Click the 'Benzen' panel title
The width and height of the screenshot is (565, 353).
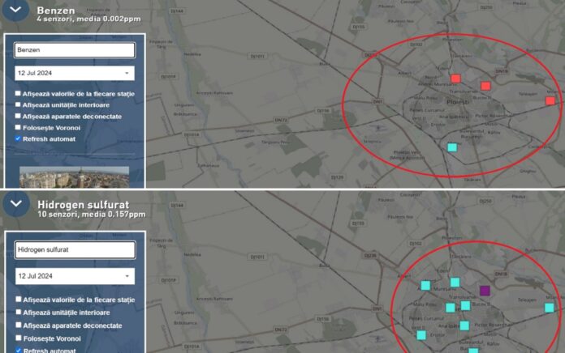click(56, 11)
